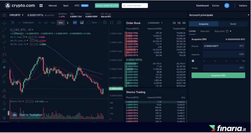
Task: Switch chart interval to 1m
Action: click(39, 23)
